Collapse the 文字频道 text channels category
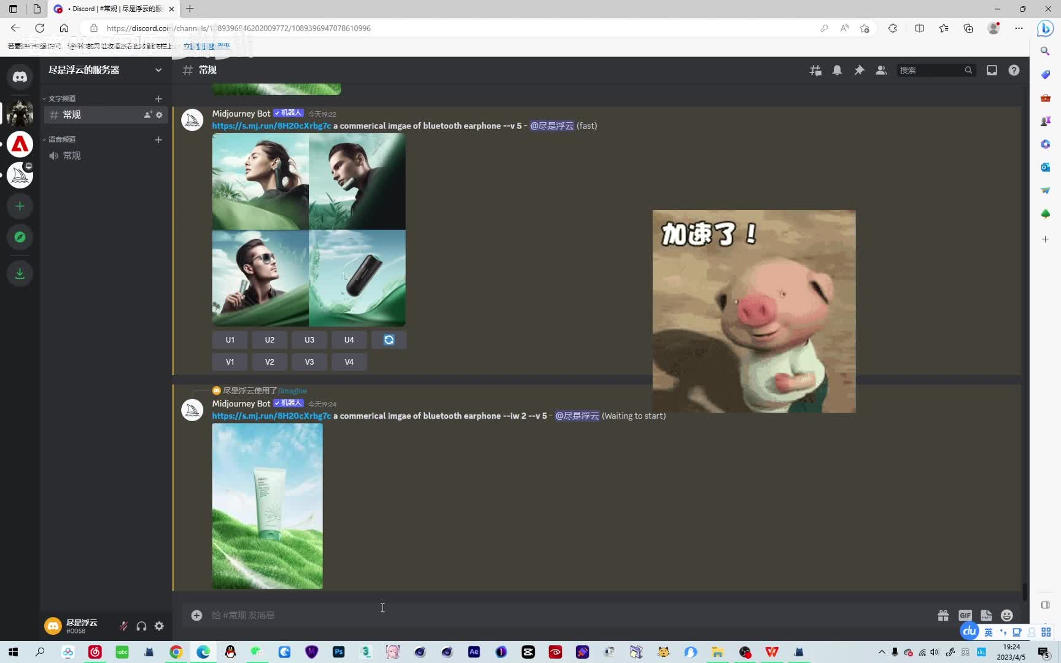 [x=61, y=99]
